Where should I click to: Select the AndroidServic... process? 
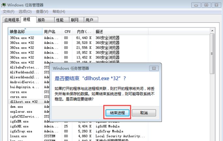pos(24,82)
